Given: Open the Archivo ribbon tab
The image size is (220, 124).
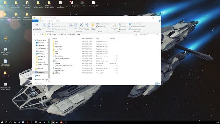Looking at the screenshot, I should click(x=35, y=21).
